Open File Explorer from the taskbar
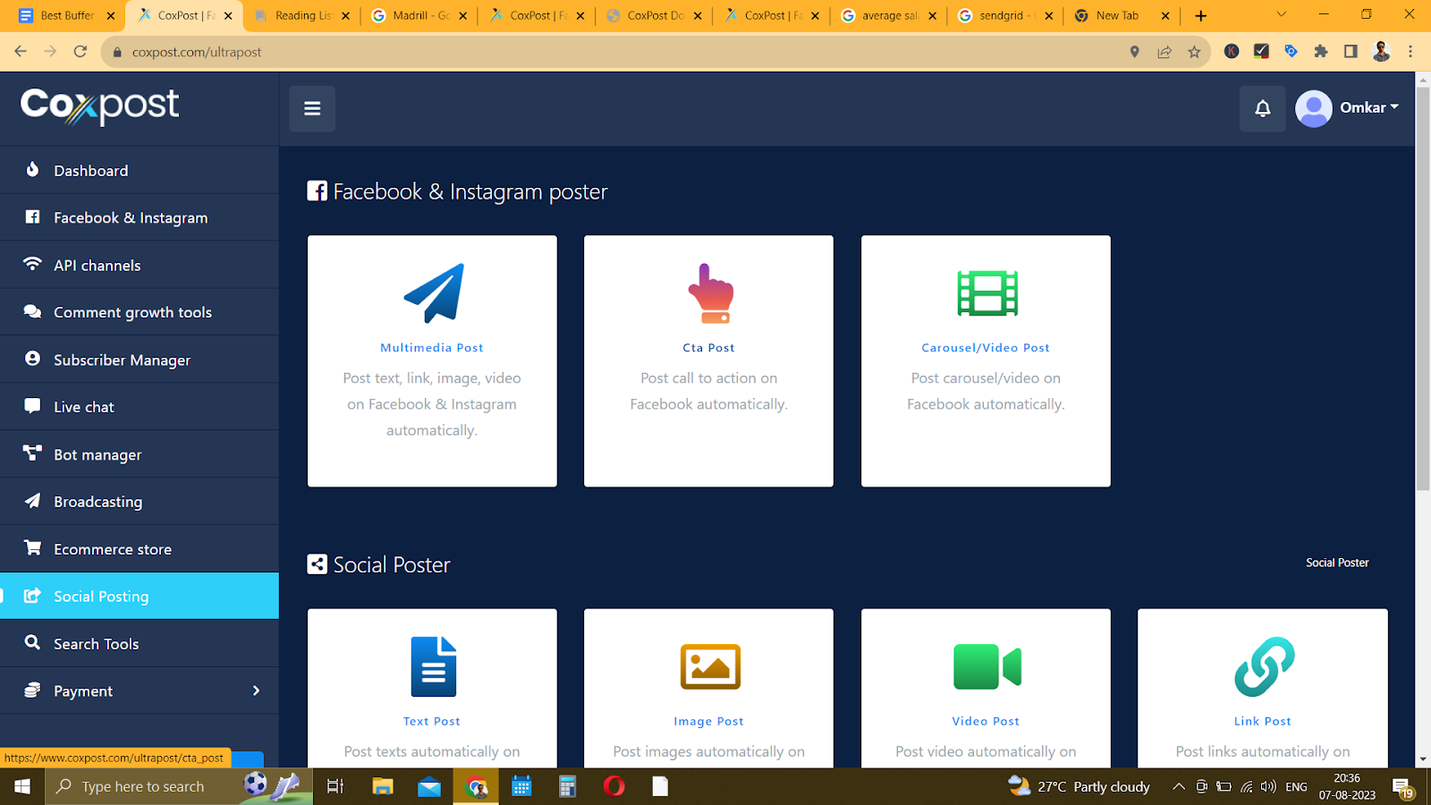 click(383, 786)
